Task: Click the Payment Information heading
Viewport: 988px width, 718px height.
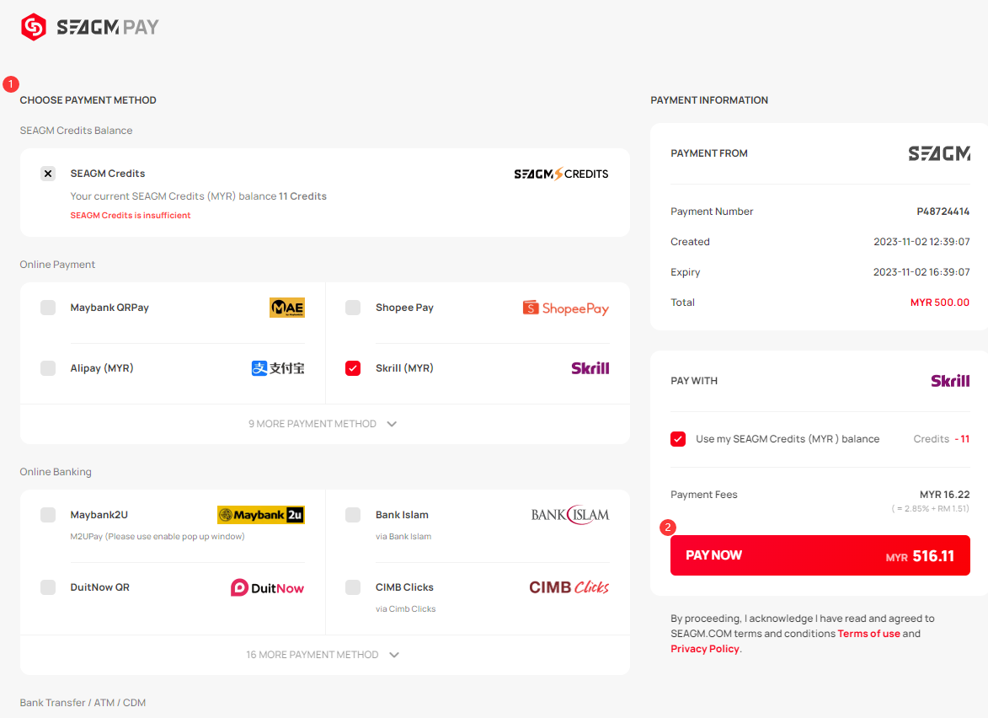Action: tap(709, 100)
